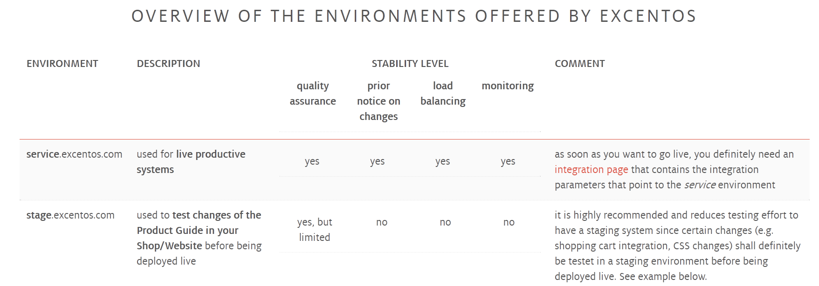Click the monitoring 'no' cell for stage

coord(509,222)
